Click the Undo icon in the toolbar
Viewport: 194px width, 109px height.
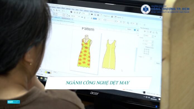[63, 11]
